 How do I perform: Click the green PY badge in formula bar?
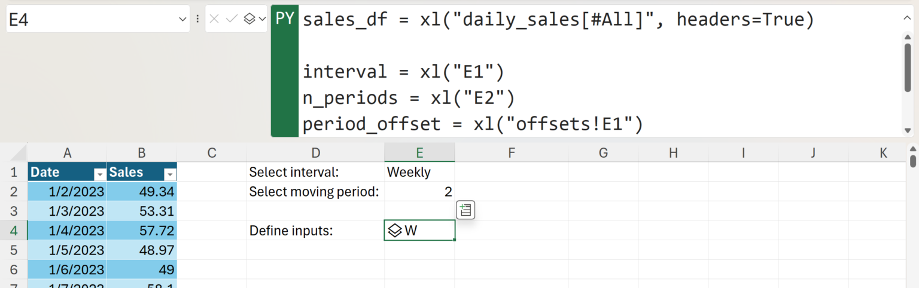click(x=284, y=19)
